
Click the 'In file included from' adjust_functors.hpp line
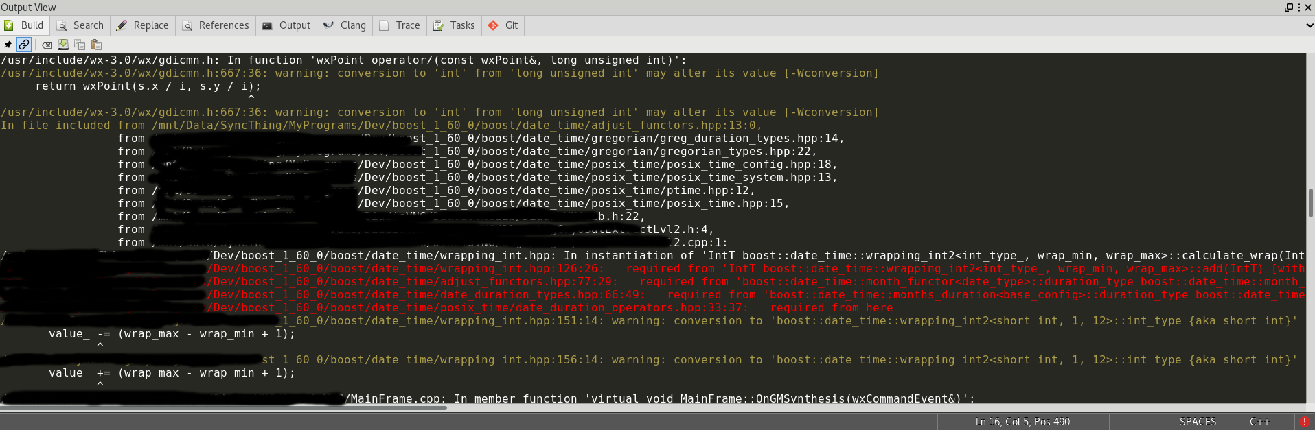381,126
